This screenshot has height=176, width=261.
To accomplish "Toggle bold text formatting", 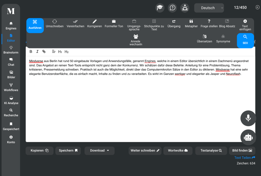I will 31,52.
